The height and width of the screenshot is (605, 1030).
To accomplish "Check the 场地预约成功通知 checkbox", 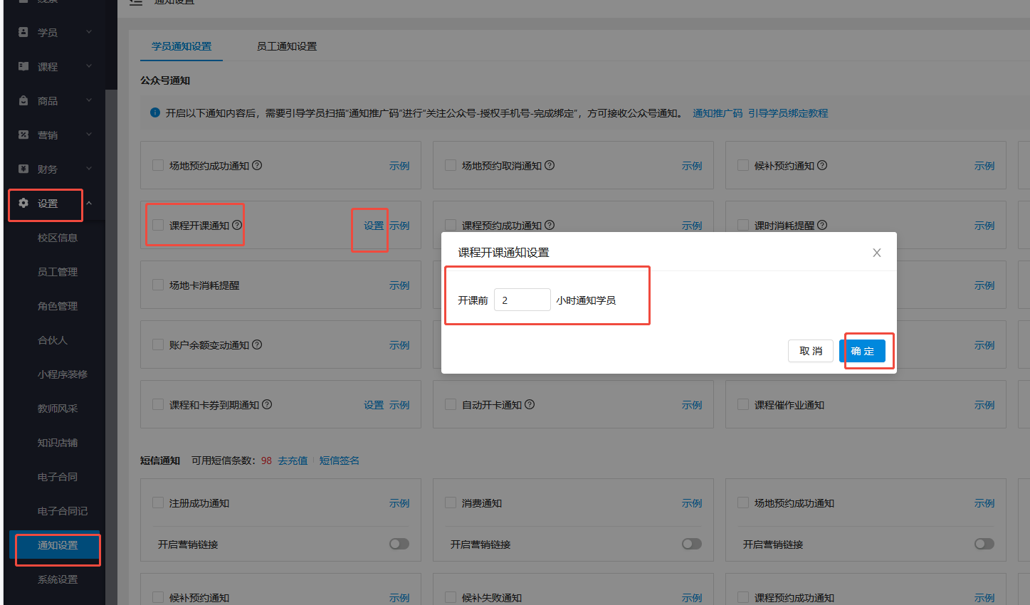I will point(157,165).
